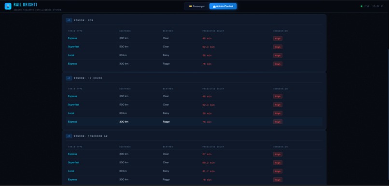Click Foggy in Window: +2 Hours table
The image size is (389, 186).
coord(166,122)
